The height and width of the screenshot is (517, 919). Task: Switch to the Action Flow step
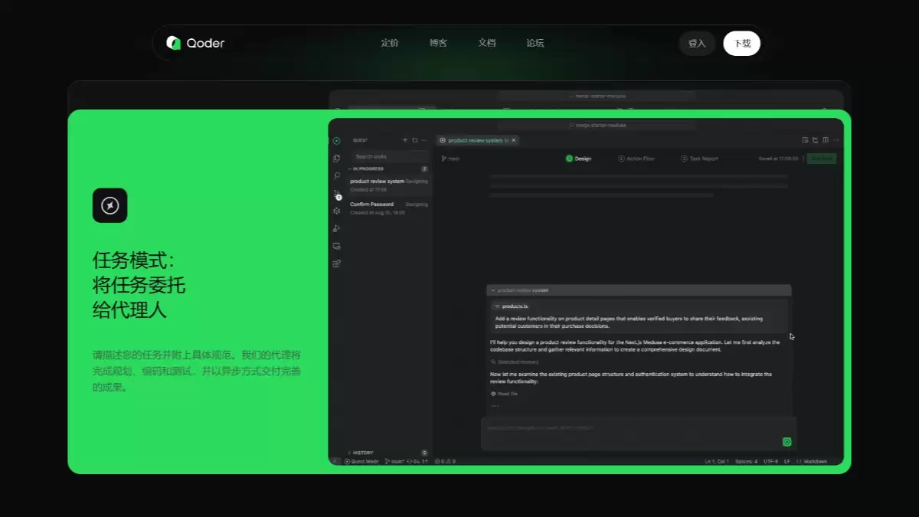(x=636, y=159)
